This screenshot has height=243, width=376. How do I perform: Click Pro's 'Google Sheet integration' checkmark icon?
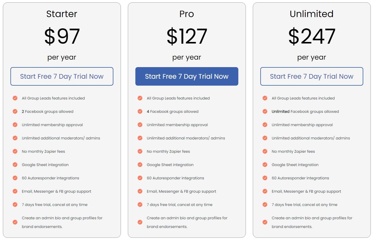140,165
